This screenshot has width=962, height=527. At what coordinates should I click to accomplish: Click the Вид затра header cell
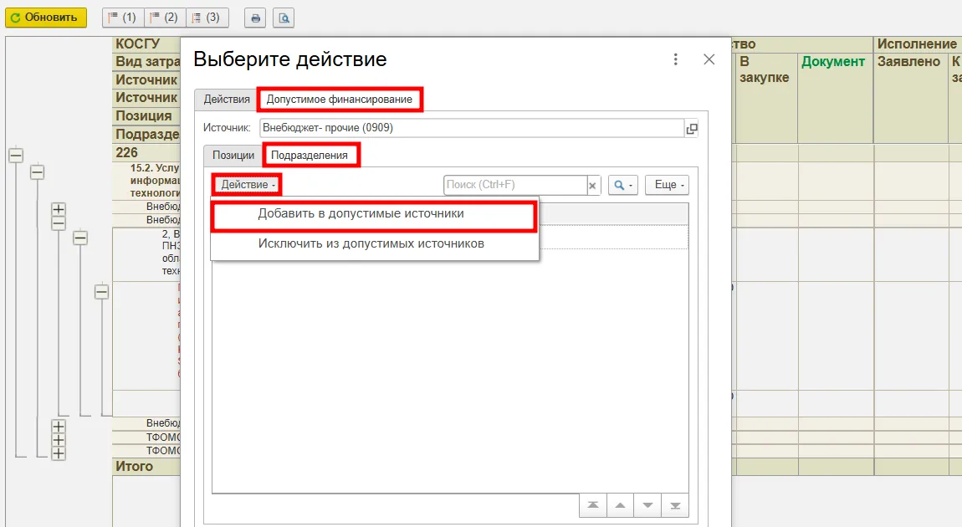[x=146, y=61]
